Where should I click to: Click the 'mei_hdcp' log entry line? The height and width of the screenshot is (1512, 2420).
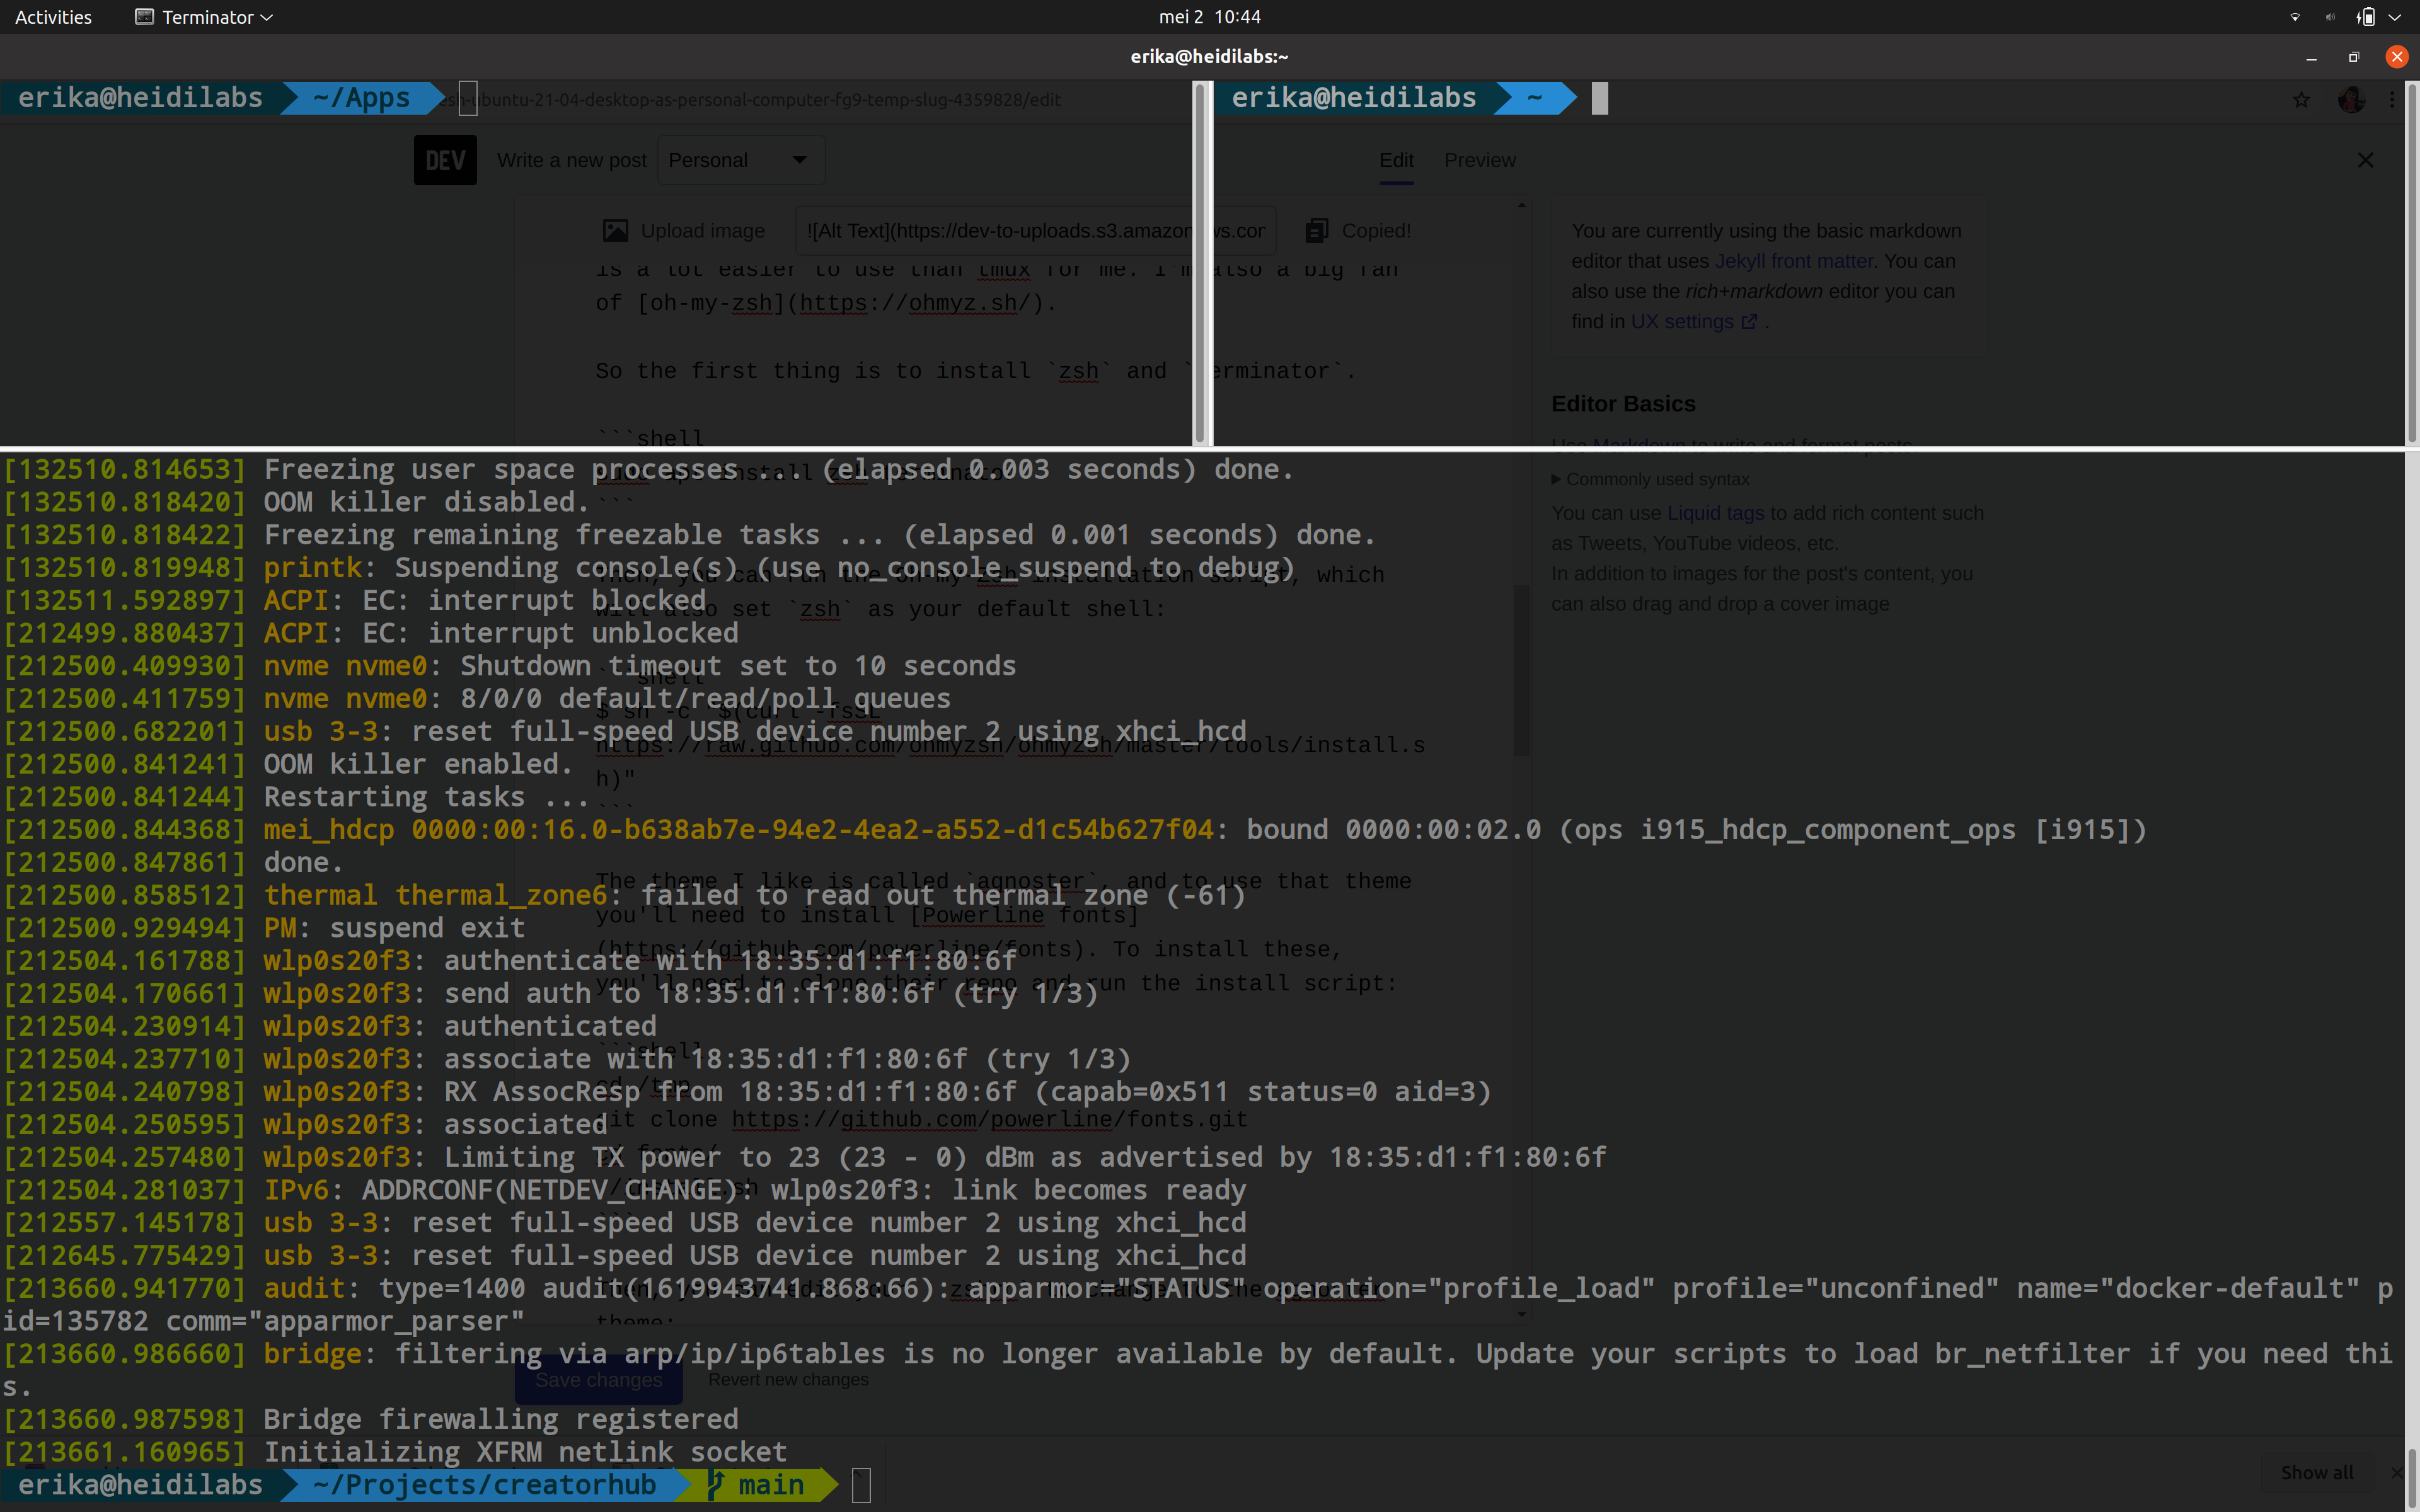(x=1205, y=830)
